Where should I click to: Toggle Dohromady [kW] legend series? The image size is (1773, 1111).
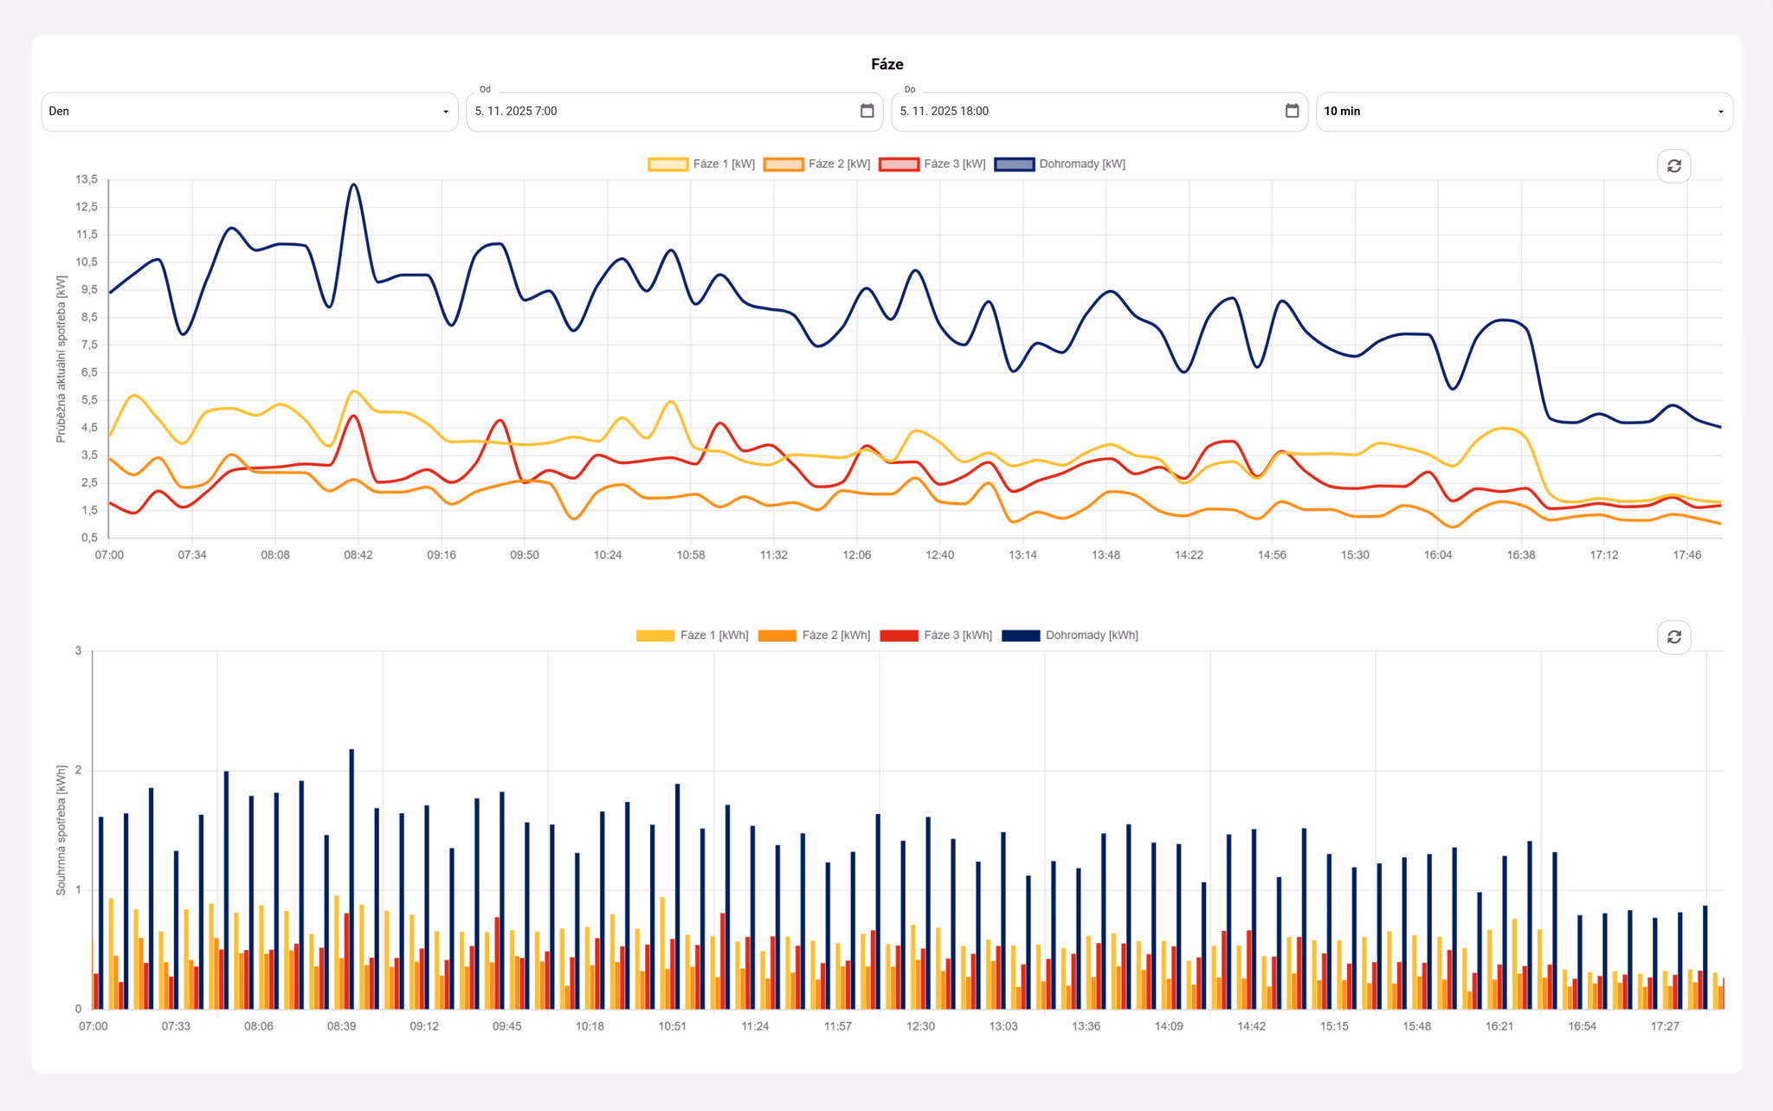(x=1060, y=165)
